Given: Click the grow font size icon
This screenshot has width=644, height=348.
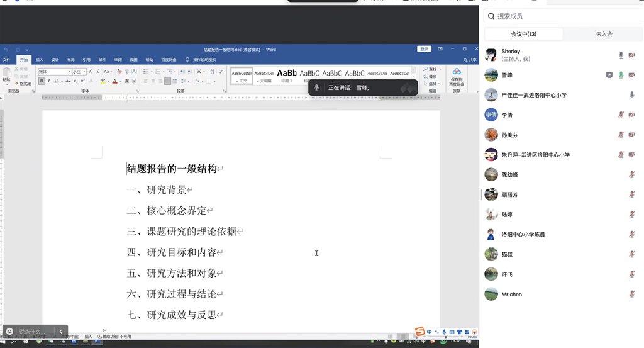Looking at the screenshot, I should click(x=91, y=72).
